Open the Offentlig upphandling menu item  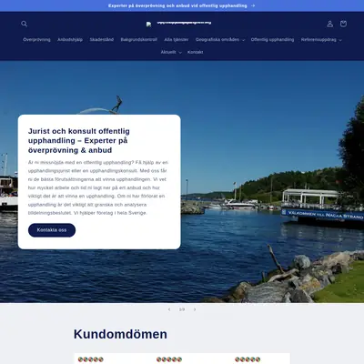click(272, 40)
